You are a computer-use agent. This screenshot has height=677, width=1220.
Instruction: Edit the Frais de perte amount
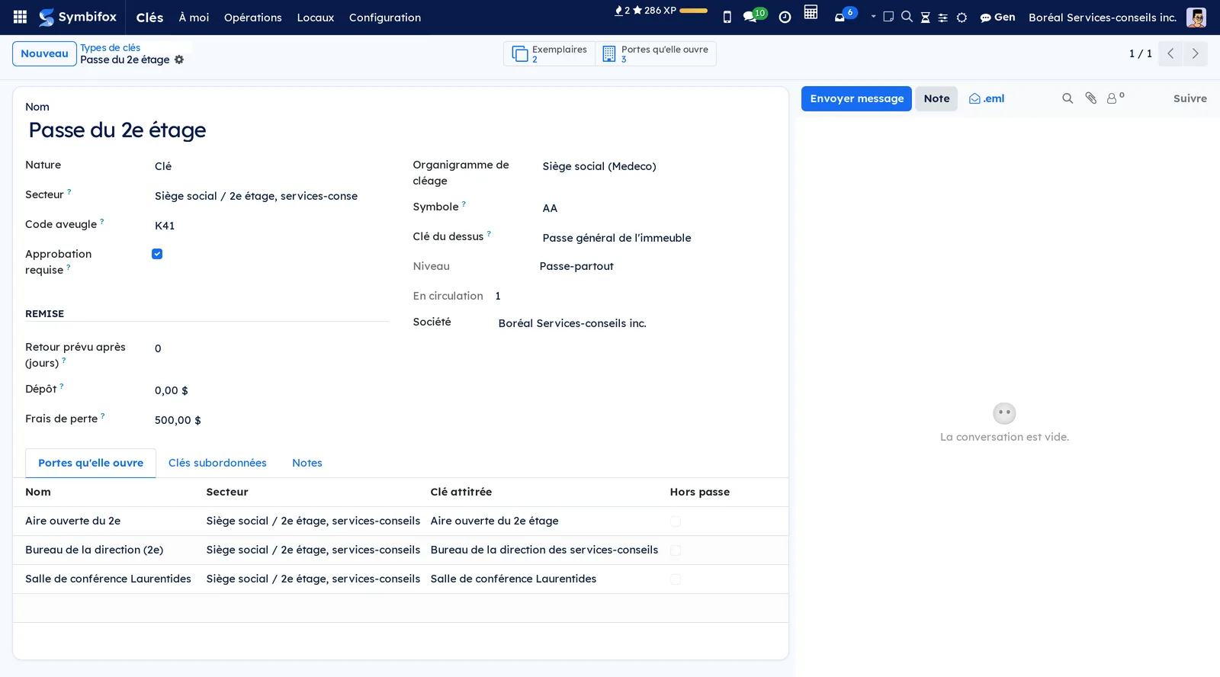[x=271, y=420]
